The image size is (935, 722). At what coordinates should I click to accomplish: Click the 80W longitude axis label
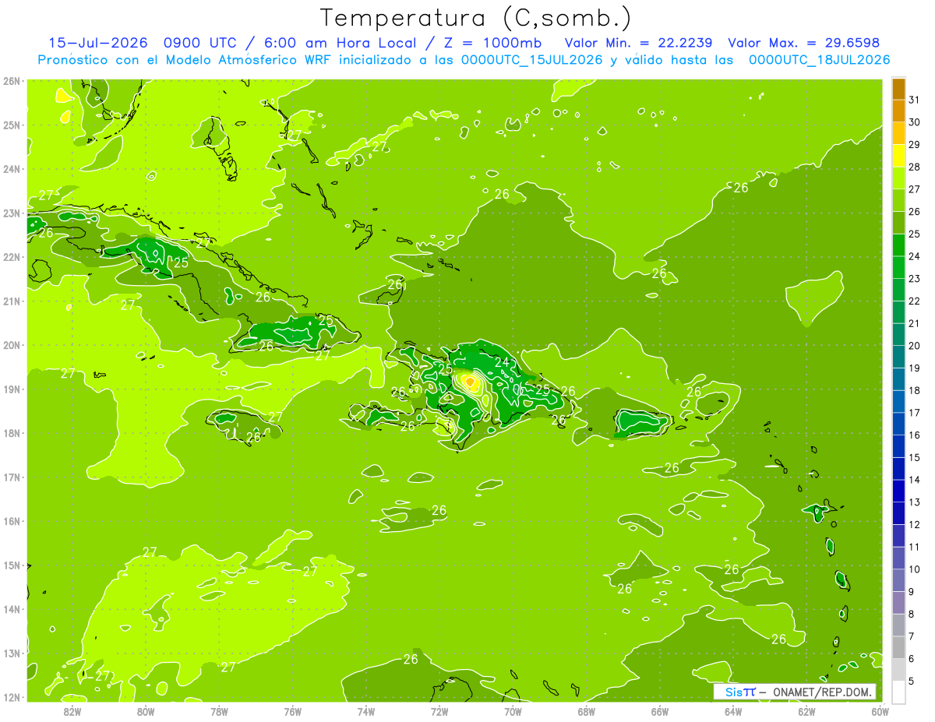click(146, 711)
